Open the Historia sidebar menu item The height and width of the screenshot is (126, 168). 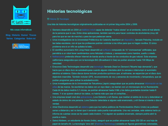(16, 35)
